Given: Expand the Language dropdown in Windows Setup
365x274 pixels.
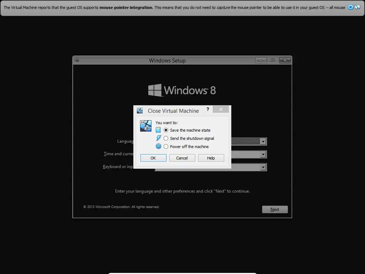Looking at the screenshot, I should click(x=263, y=141).
